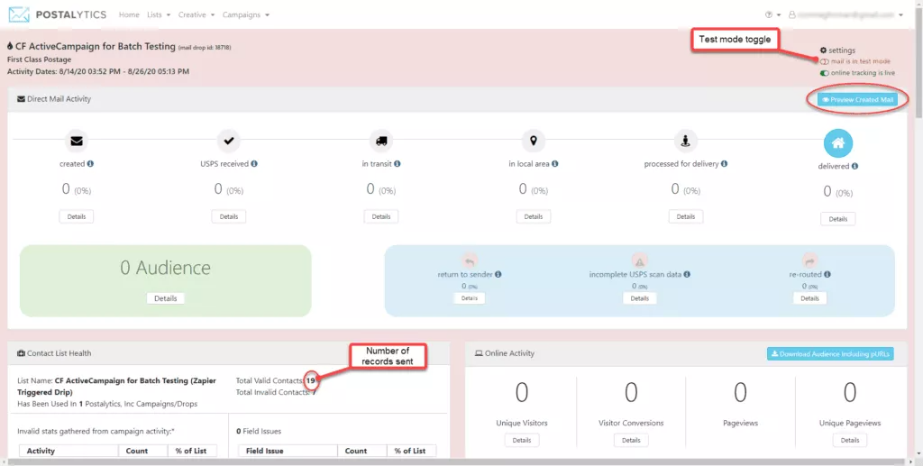The width and height of the screenshot is (923, 466).
Task: Open Details under Unique Visitors
Action: click(522, 440)
